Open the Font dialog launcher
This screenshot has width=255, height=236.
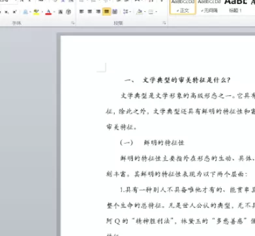tap(73, 23)
